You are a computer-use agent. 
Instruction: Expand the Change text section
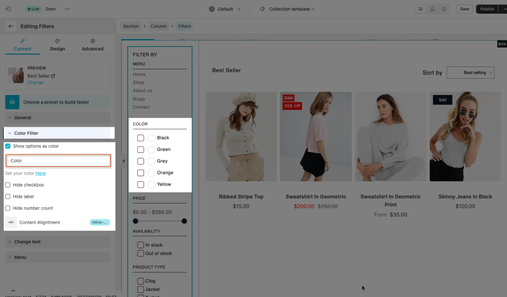(57, 242)
